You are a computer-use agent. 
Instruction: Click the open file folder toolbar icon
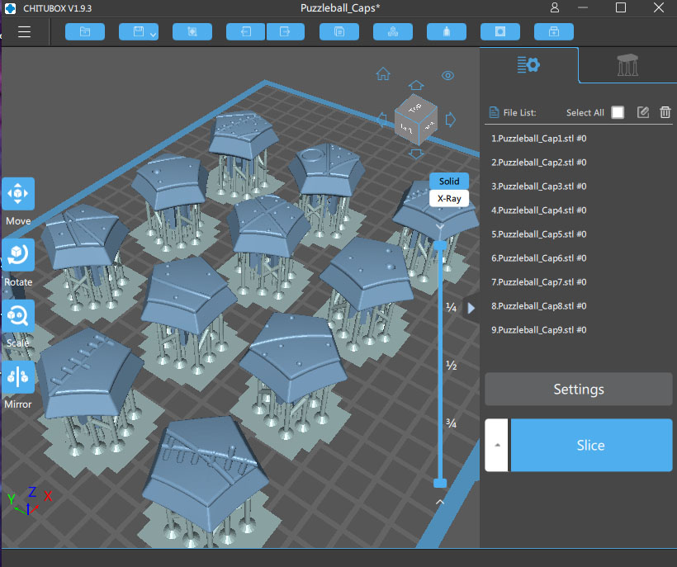84,32
